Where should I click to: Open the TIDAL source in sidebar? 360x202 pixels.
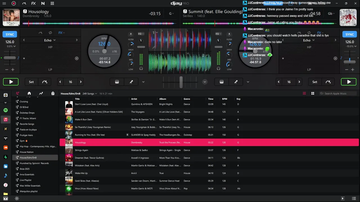(5, 138)
